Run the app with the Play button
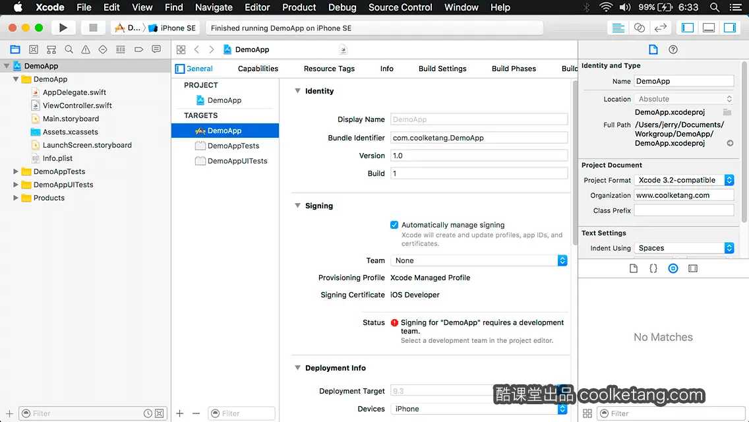 (x=63, y=28)
